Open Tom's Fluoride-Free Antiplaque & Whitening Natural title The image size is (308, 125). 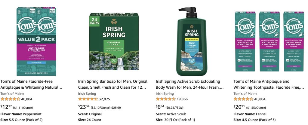(x=31, y=84)
